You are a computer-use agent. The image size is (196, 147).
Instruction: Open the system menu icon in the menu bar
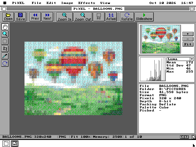pos(5,3)
